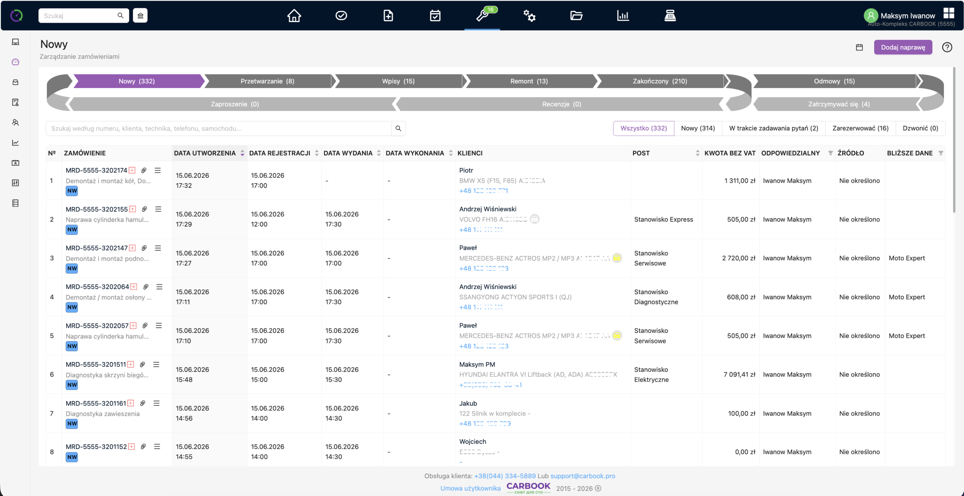The height and width of the screenshot is (496, 964).
Task: Click attachment paperclip for order MRD-5555-3202174
Action: (144, 170)
